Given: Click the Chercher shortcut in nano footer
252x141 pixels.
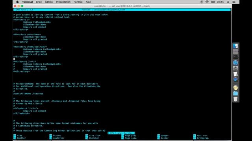Looking at the screenshot, I should [x=92, y=138].
